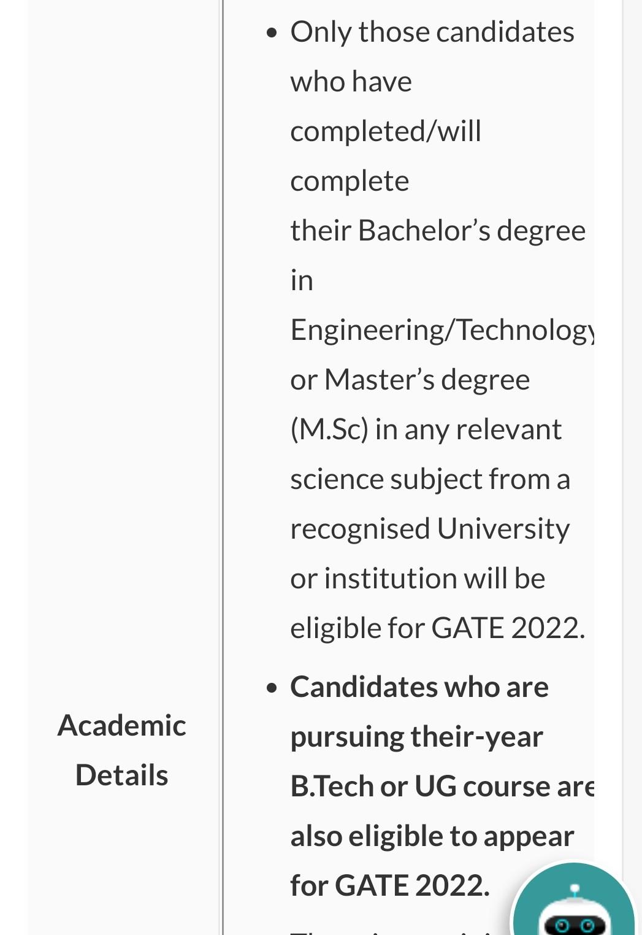Viewport: 642px width, 935px height.
Task: Click the "Engineering/Technology" text
Action: click(441, 330)
